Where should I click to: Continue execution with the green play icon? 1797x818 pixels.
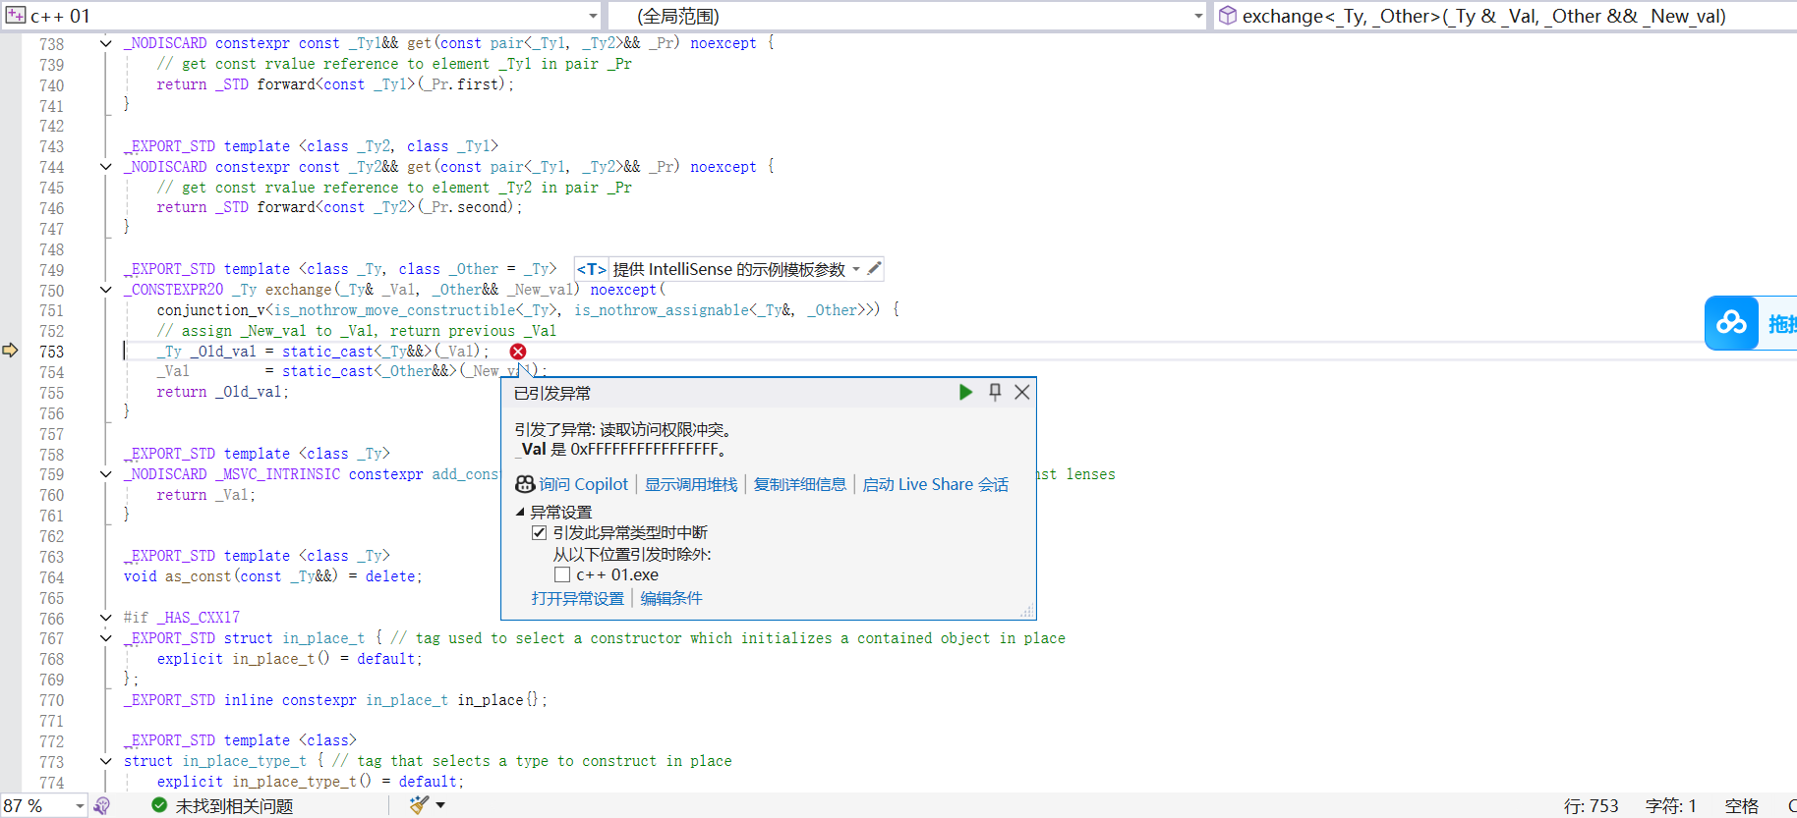(965, 393)
